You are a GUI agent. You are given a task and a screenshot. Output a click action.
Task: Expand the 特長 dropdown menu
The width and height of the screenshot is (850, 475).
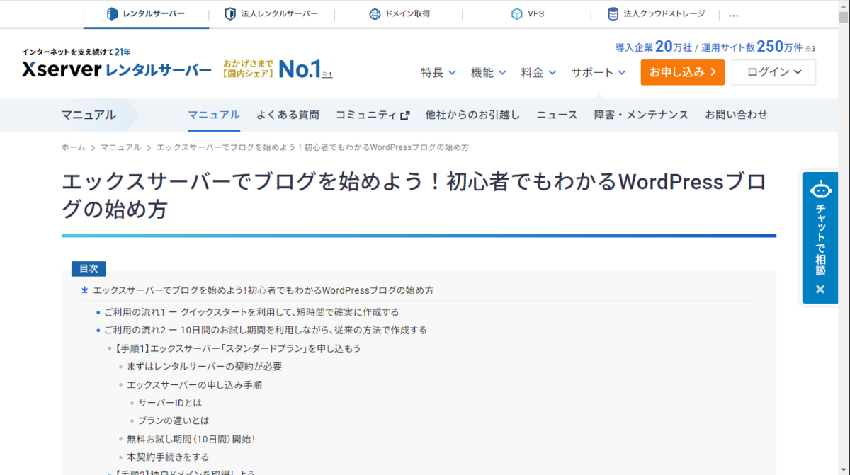tap(438, 72)
